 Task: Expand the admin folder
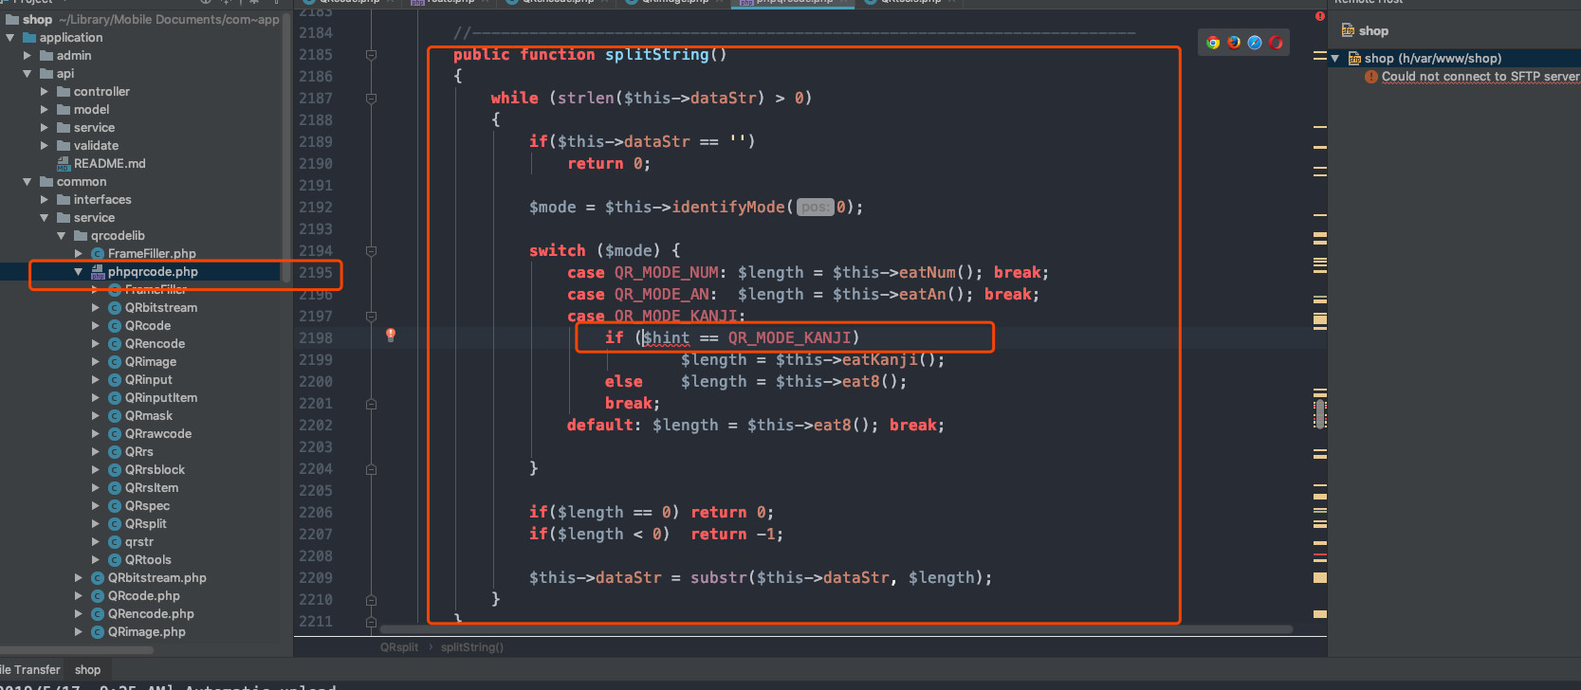(28, 56)
